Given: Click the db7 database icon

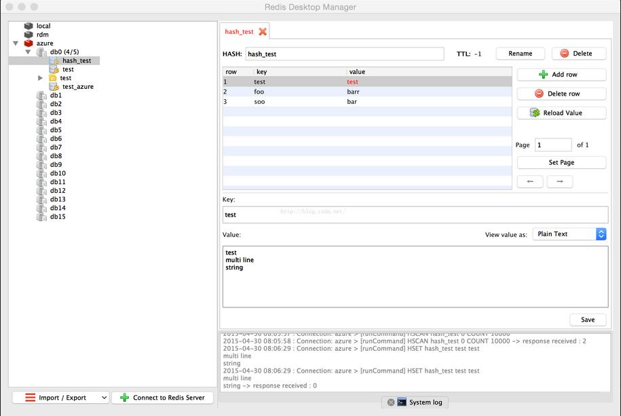Looking at the screenshot, I should pos(41,147).
